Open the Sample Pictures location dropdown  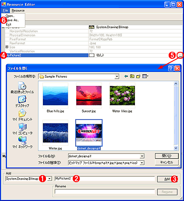coord(117,76)
